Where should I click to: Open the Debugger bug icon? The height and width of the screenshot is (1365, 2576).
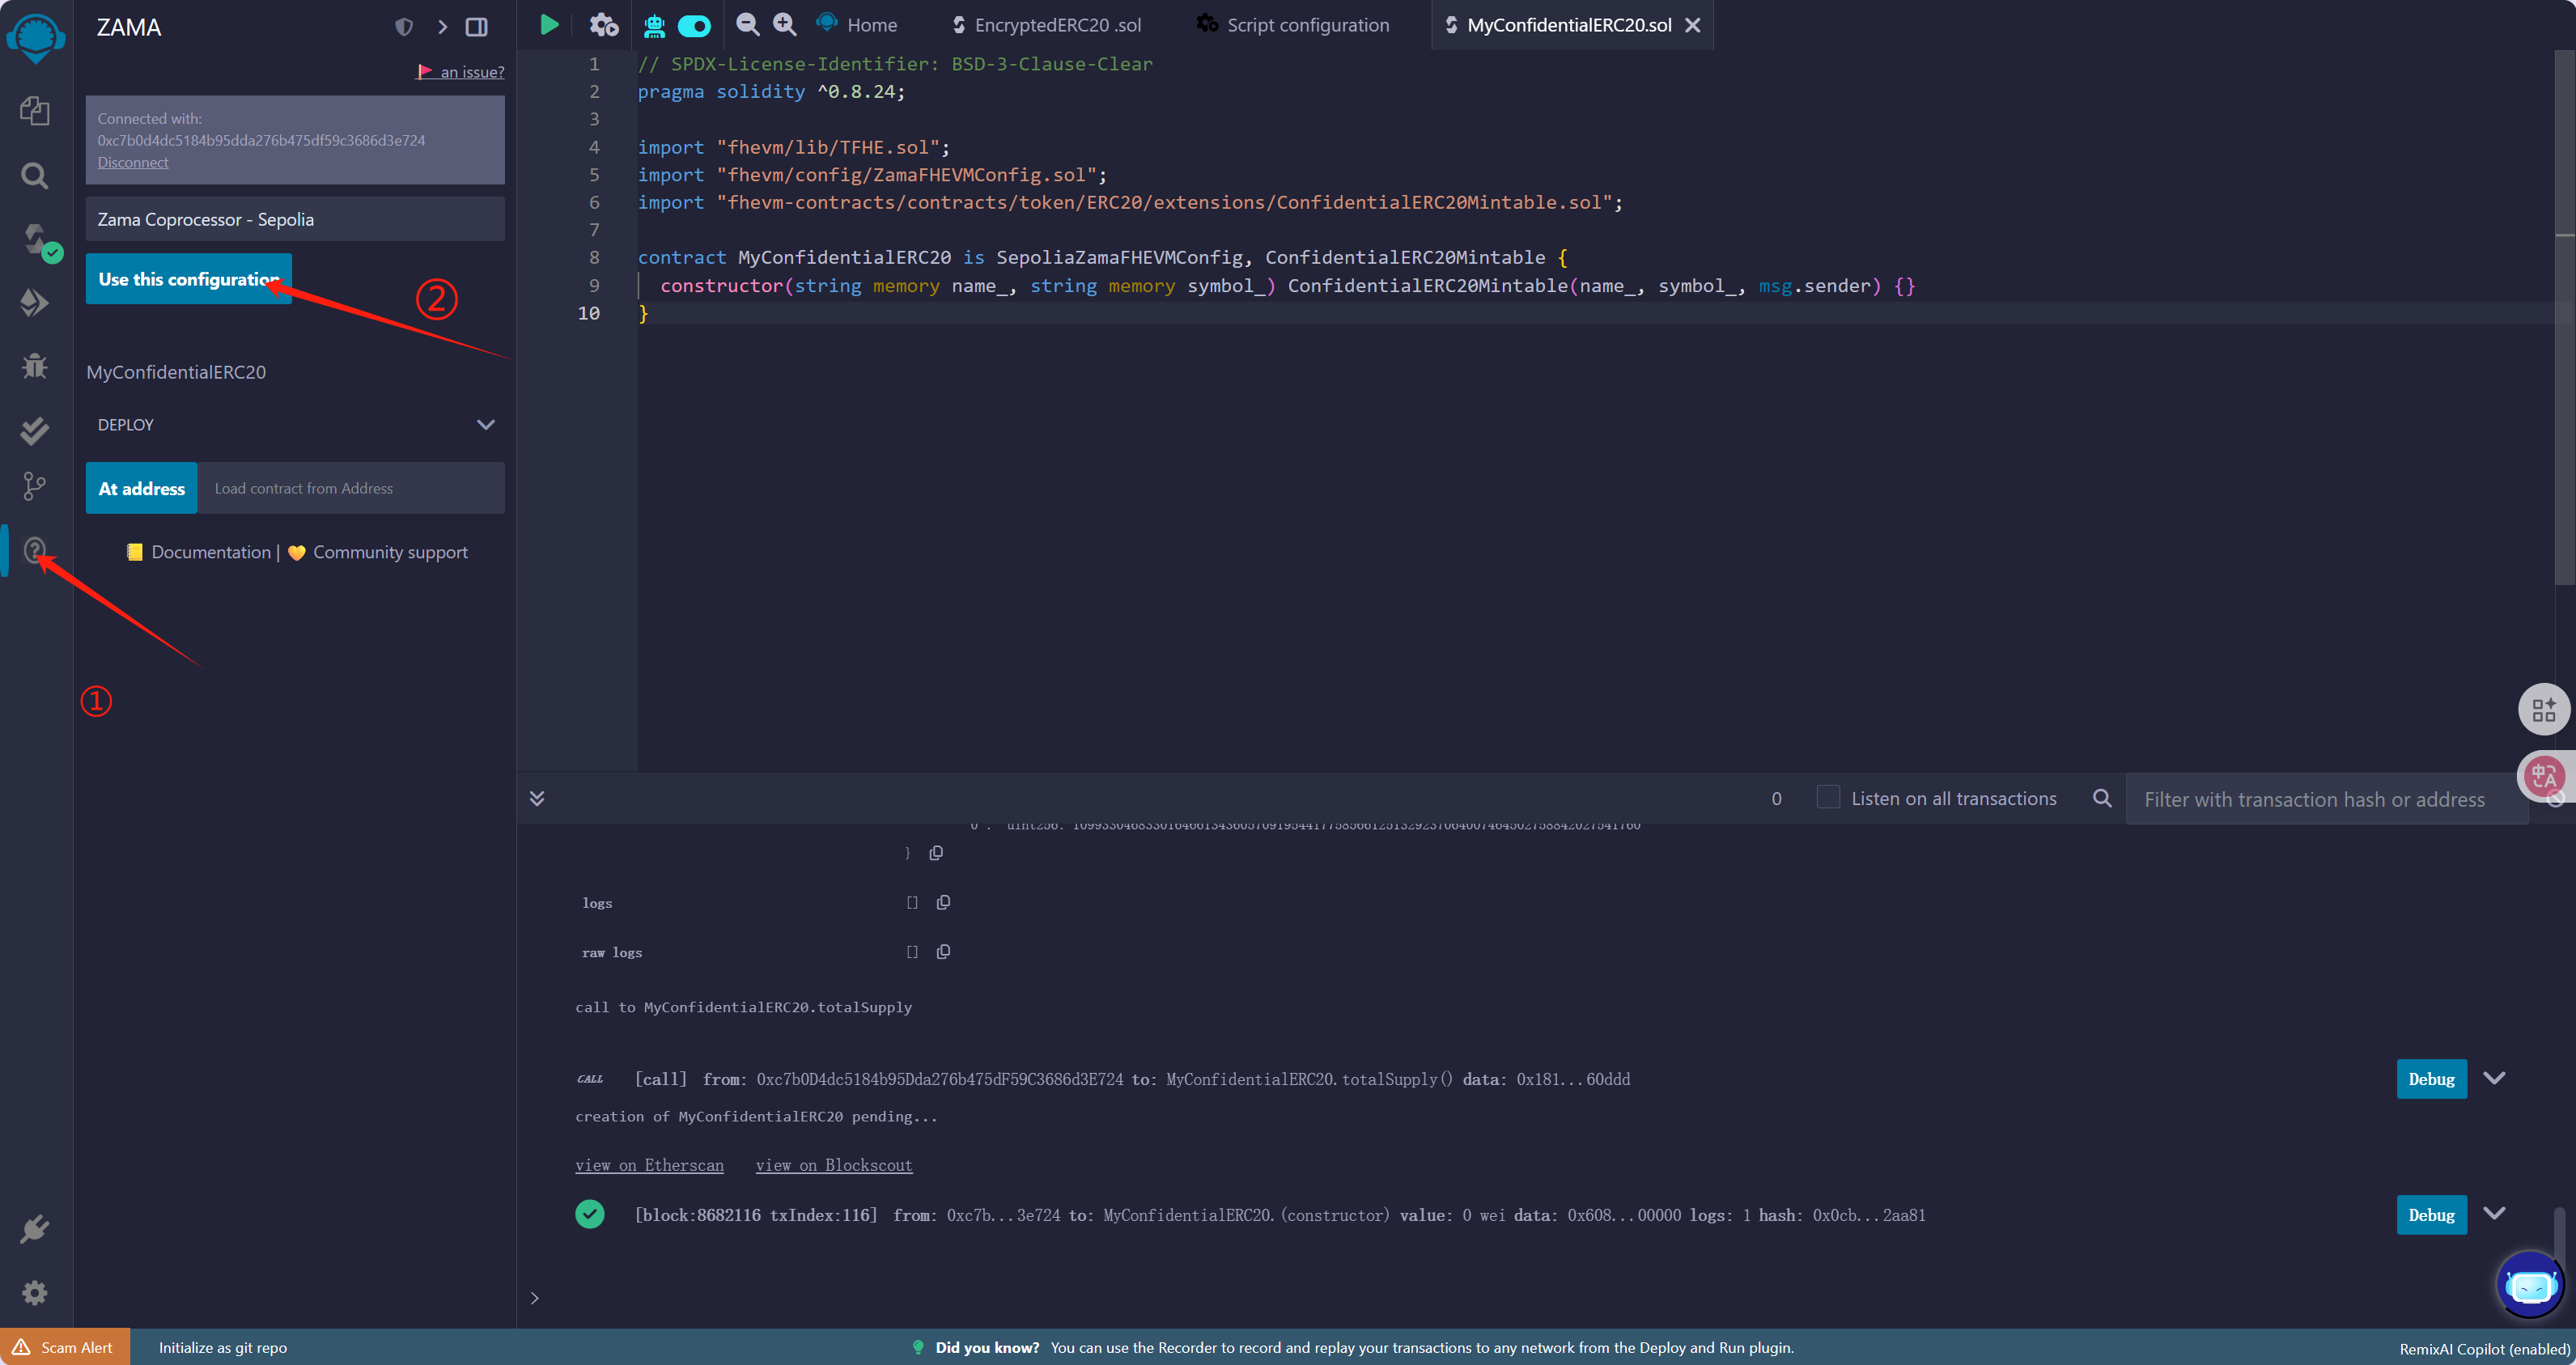tap(35, 366)
